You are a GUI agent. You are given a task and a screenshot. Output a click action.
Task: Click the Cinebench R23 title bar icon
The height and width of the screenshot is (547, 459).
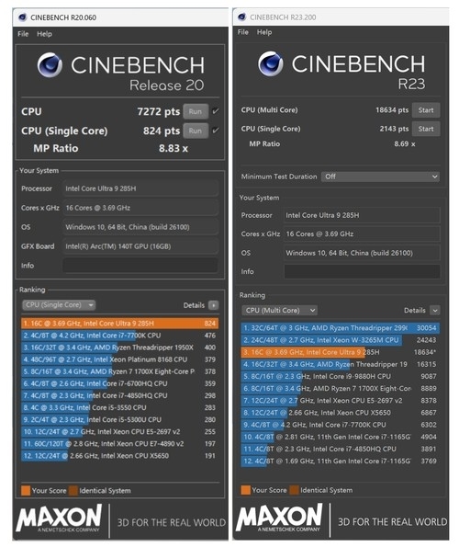click(242, 17)
